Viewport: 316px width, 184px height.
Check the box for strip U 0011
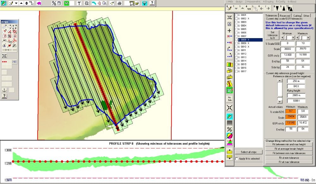point(236,50)
